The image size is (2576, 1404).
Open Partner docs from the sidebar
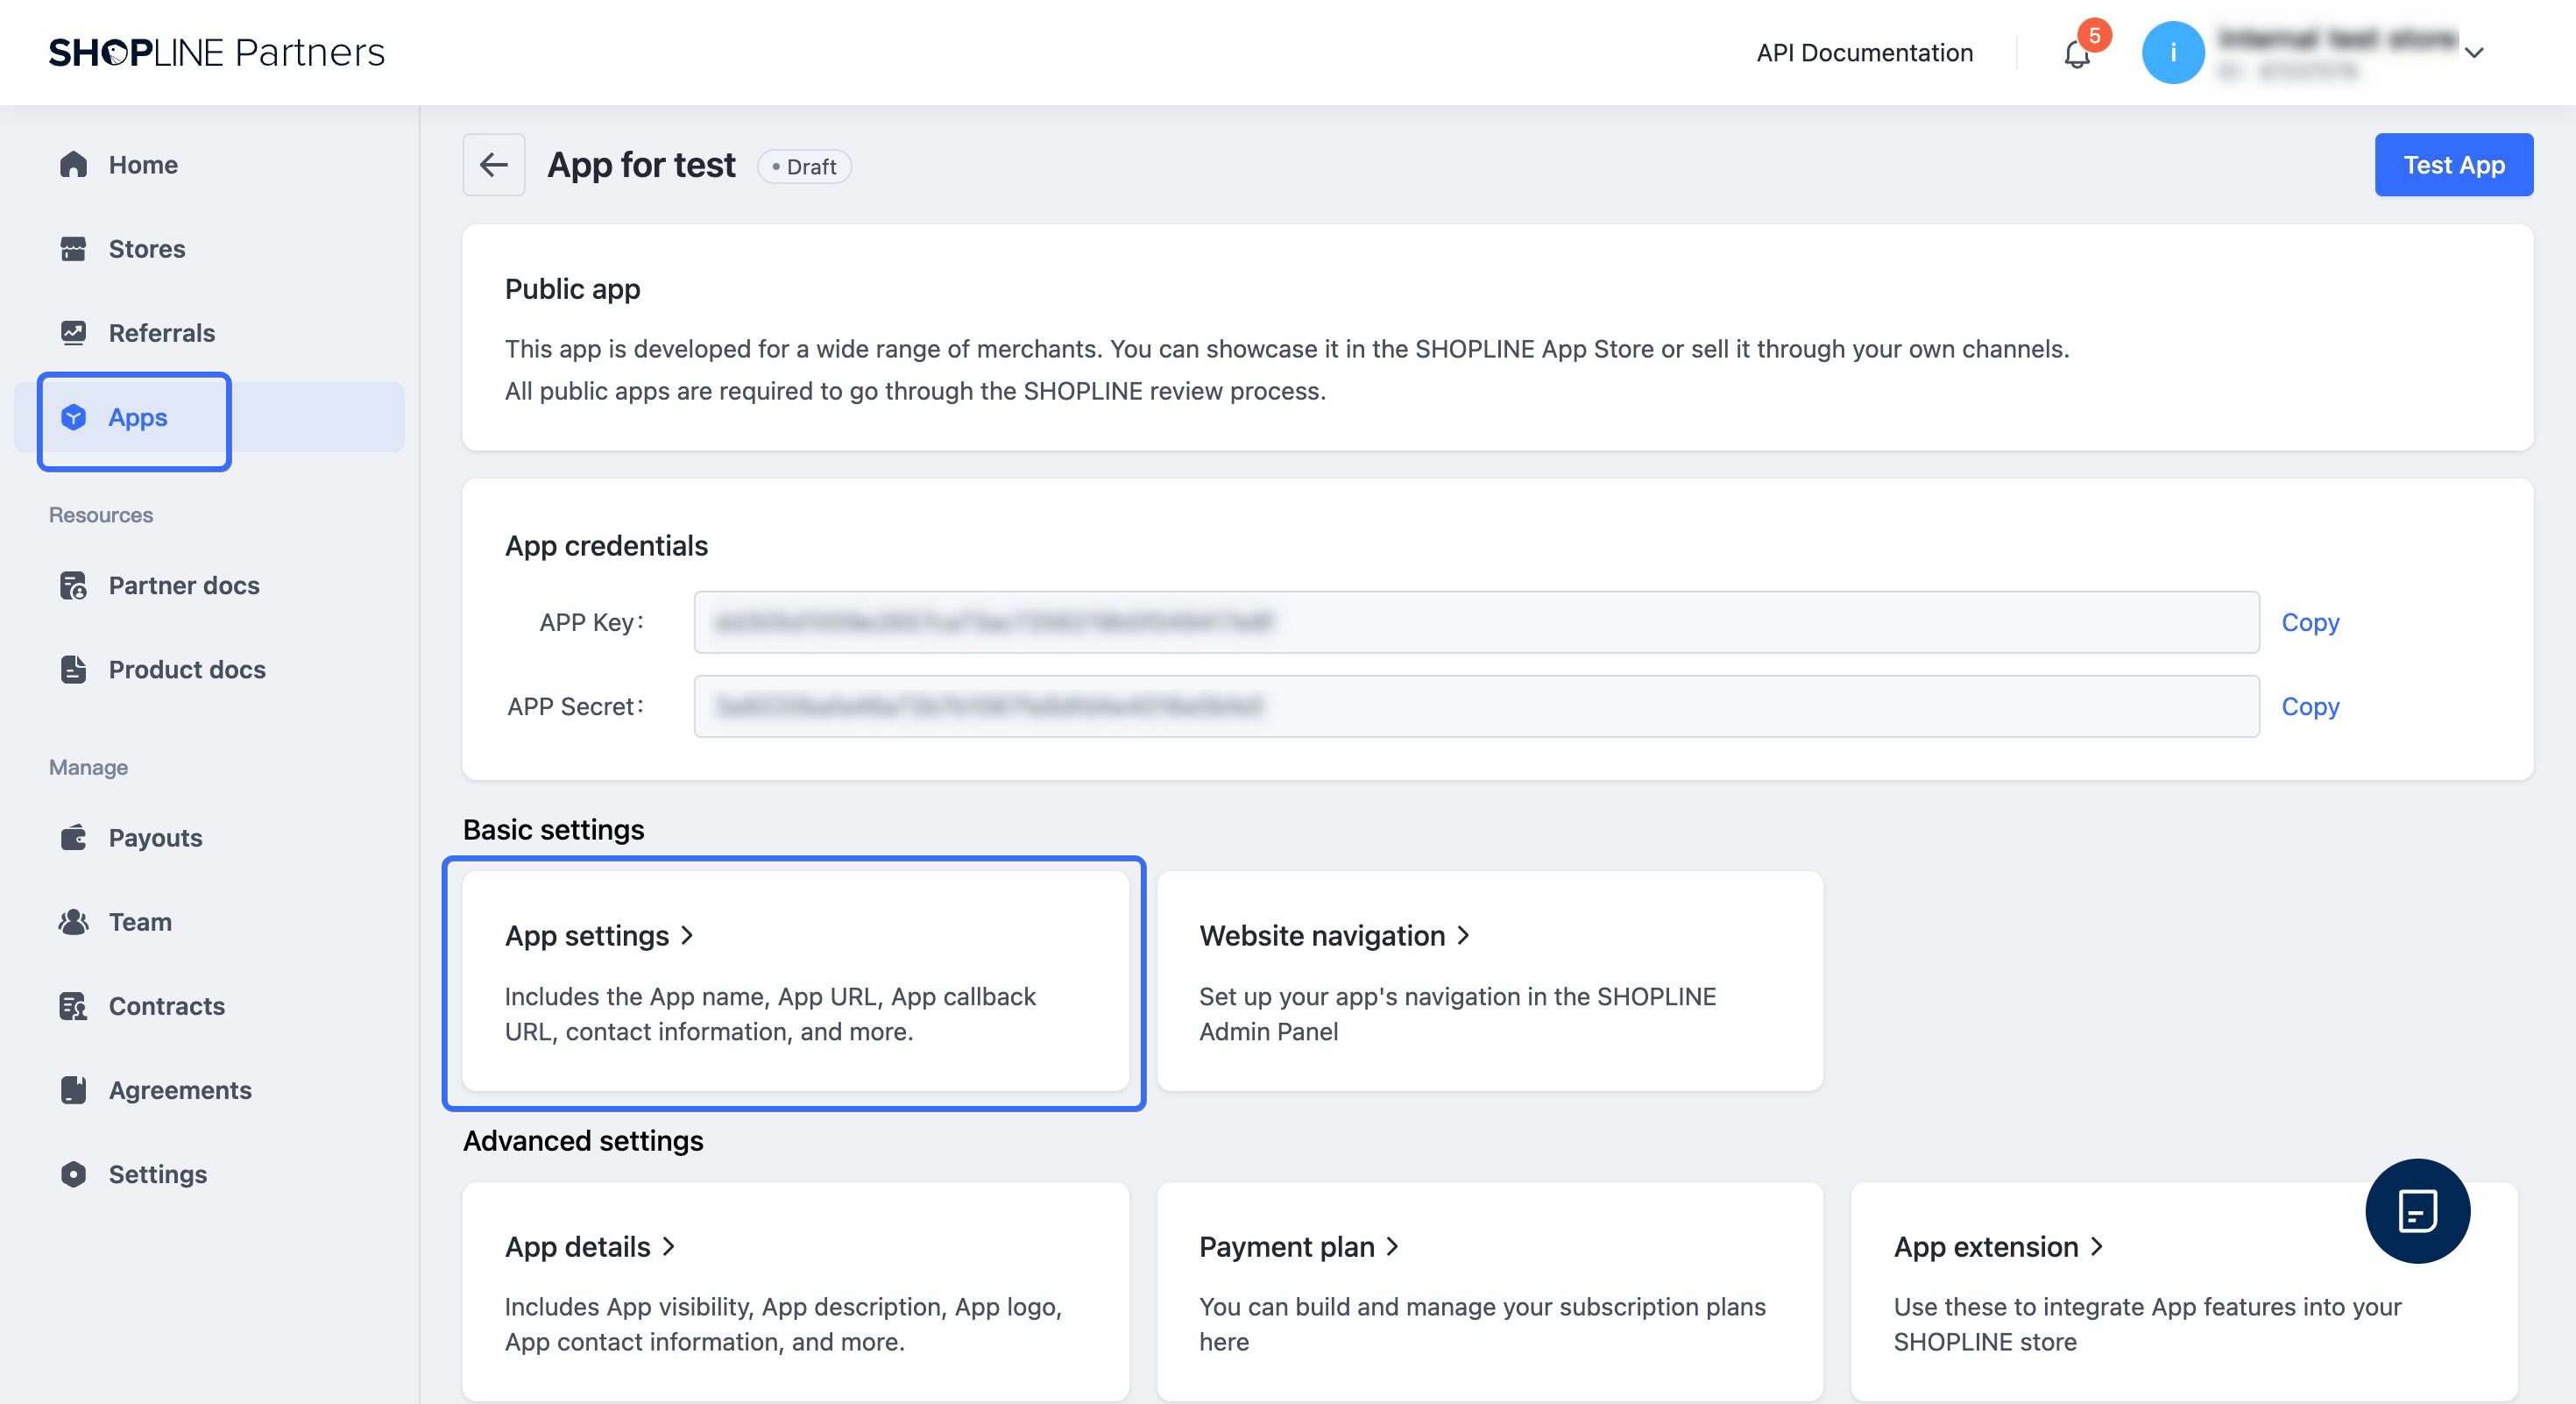click(x=184, y=585)
